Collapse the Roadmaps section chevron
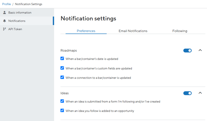Viewport: 207px width, 121px height. click(x=200, y=50)
